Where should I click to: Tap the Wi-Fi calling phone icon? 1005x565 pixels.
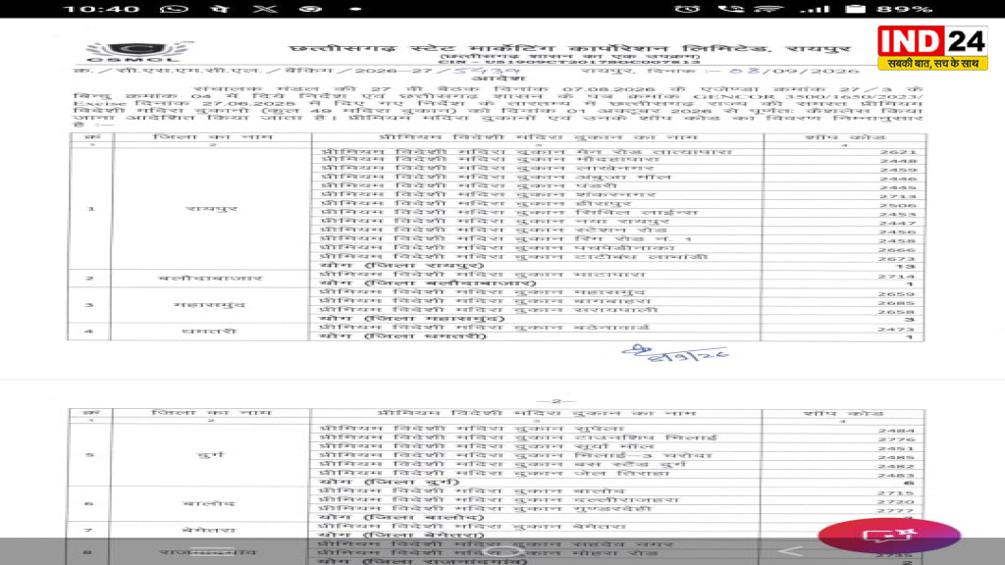730,9
